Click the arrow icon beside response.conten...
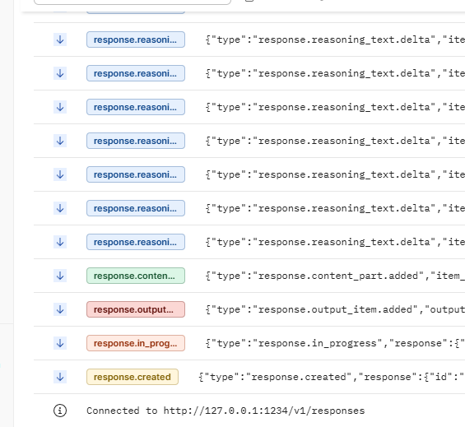Screen dimensions: 465x427 [x=60, y=276]
